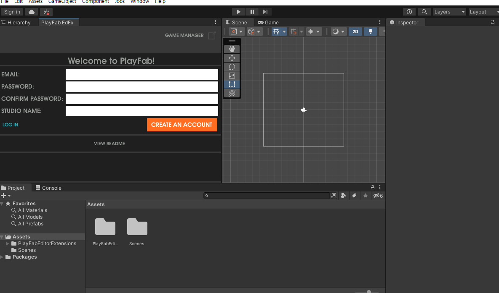Click the Step frame button
499x293 pixels.
[x=265, y=12]
